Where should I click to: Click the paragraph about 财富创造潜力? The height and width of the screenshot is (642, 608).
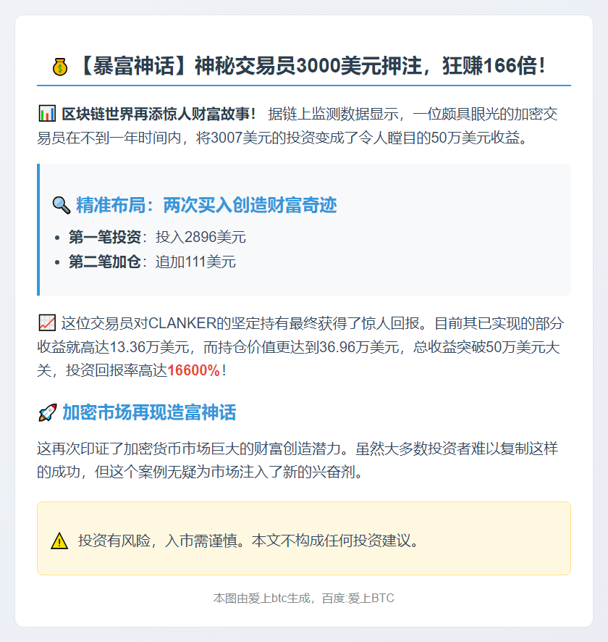click(297, 460)
